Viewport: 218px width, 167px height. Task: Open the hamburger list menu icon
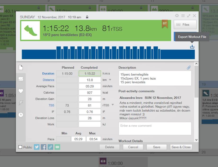(x=183, y=16)
